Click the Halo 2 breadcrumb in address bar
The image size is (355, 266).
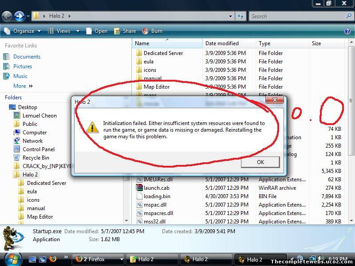pyautogui.click(x=57, y=16)
